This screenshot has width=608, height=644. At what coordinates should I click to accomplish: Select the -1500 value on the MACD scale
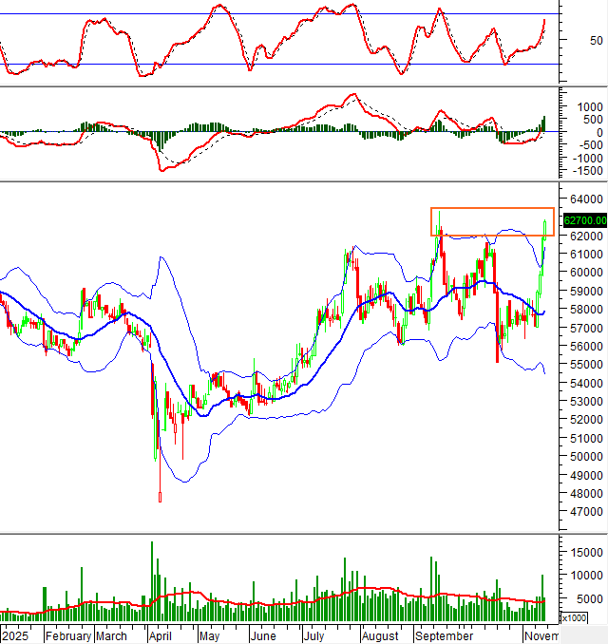[582, 171]
